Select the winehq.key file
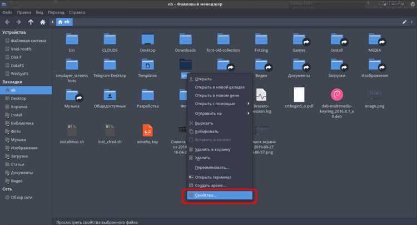 point(147,134)
